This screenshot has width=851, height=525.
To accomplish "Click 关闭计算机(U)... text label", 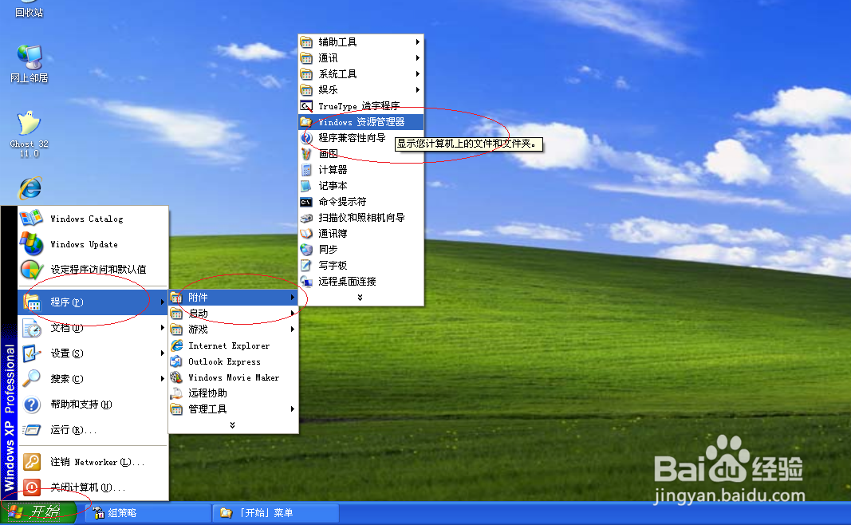I will click(88, 487).
